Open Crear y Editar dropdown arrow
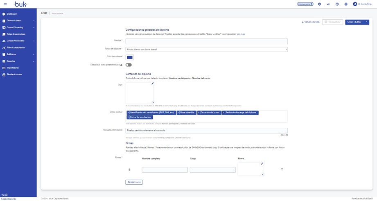 click(366, 22)
